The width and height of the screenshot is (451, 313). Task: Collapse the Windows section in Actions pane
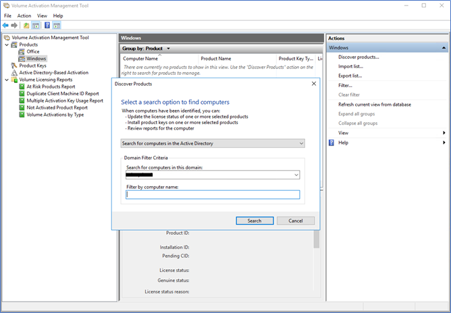click(444, 48)
